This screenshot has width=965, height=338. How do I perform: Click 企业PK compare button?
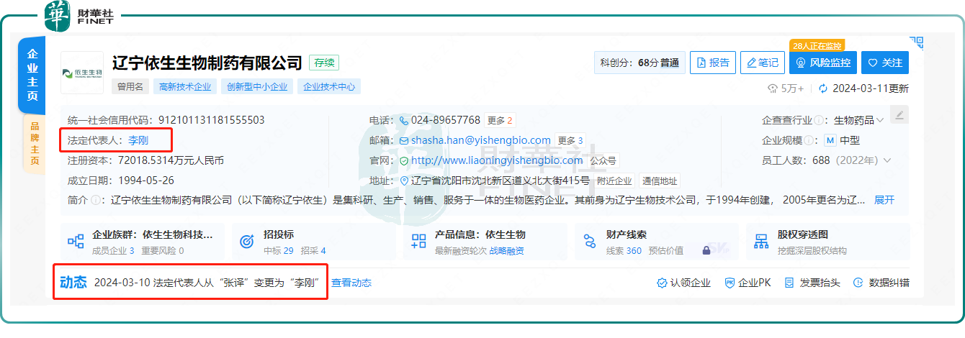[x=748, y=283]
